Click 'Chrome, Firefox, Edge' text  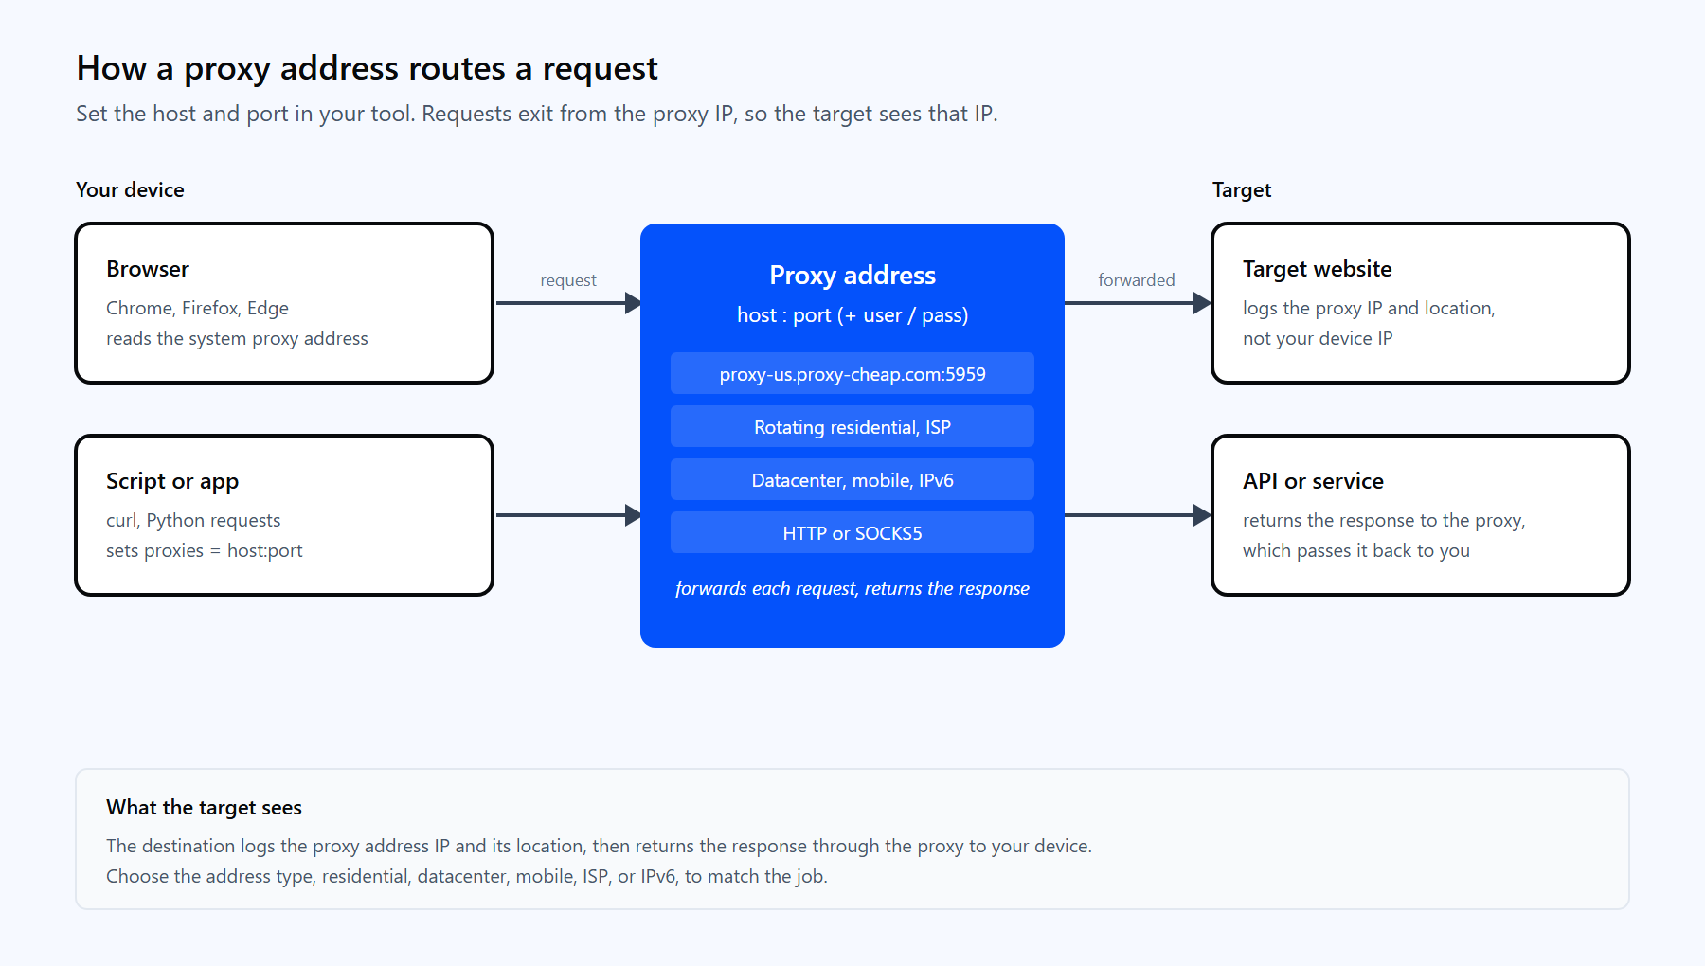pyautogui.click(x=197, y=308)
